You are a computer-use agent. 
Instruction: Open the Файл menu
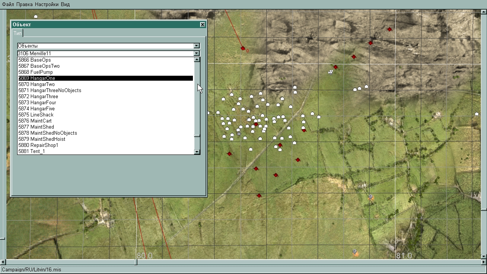point(8,4)
